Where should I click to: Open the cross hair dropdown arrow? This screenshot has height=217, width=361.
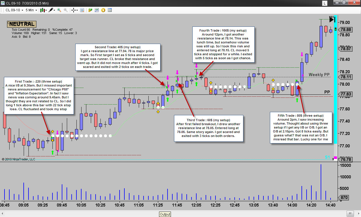click(x=77, y=10)
